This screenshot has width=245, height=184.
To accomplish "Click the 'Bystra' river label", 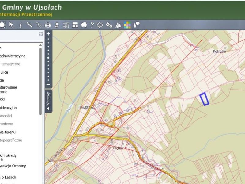I will (70, 108).
